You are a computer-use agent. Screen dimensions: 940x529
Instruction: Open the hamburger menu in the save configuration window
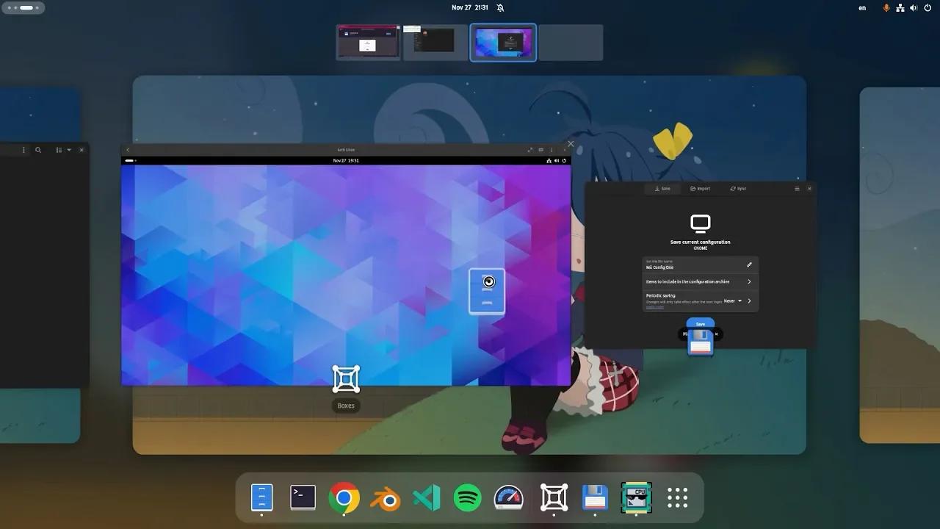pos(796,188)
